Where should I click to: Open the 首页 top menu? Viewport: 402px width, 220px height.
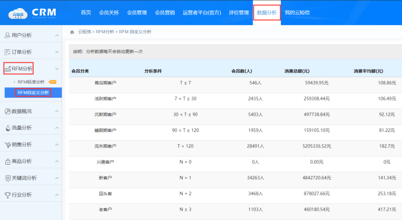click(x=86, y=12)
